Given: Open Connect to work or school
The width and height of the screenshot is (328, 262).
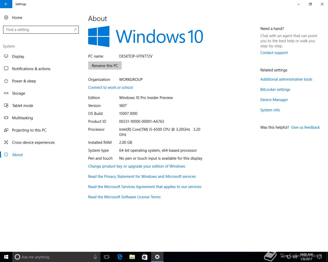Looking at the screenshot, I should 110,87.
